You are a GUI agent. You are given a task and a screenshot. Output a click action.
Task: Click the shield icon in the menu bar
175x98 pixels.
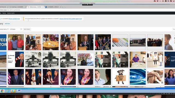[157, 1]
